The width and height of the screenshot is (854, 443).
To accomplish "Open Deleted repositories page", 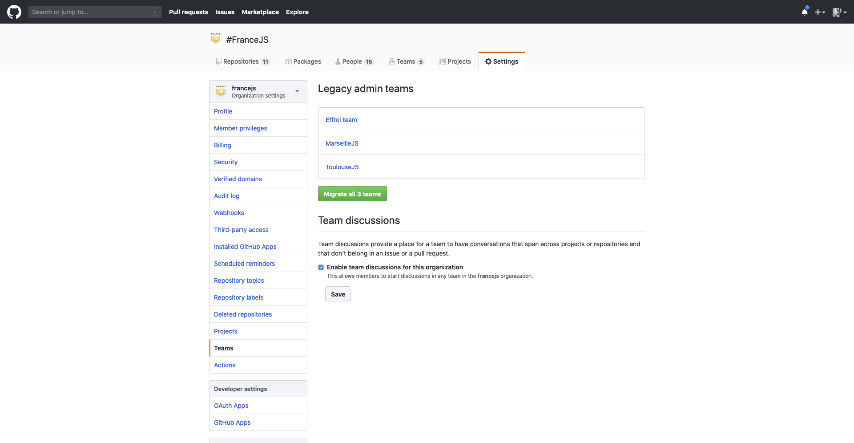I will pos(258,314).
